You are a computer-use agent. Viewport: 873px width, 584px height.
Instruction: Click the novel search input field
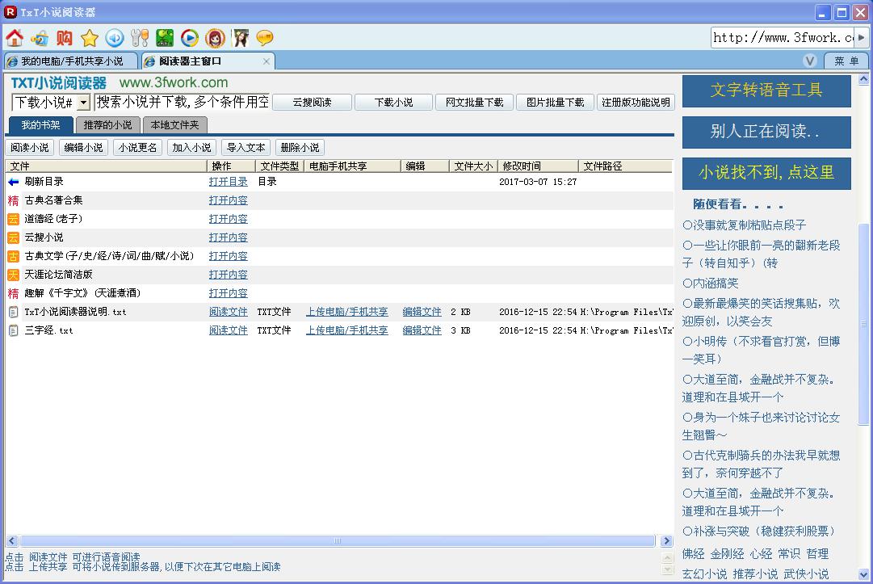182,102
